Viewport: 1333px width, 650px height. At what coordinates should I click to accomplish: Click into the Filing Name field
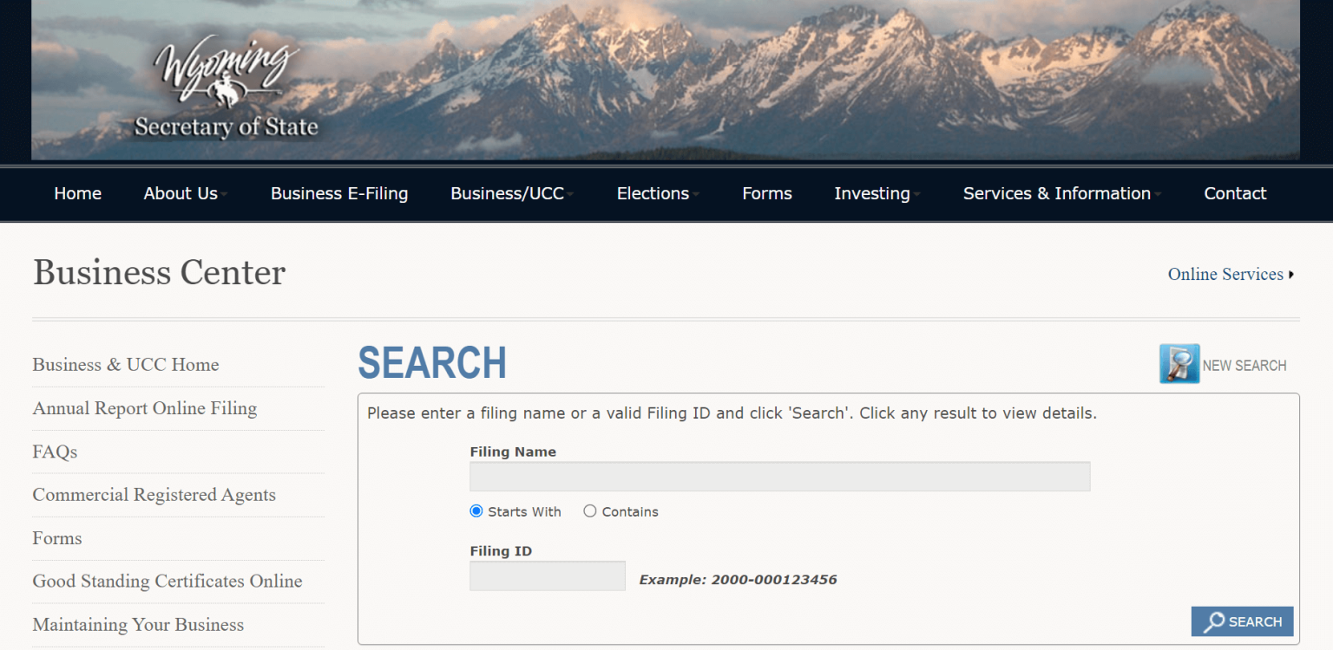point(779,477)
